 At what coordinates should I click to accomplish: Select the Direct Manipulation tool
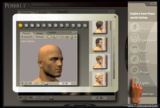(85, 25)
